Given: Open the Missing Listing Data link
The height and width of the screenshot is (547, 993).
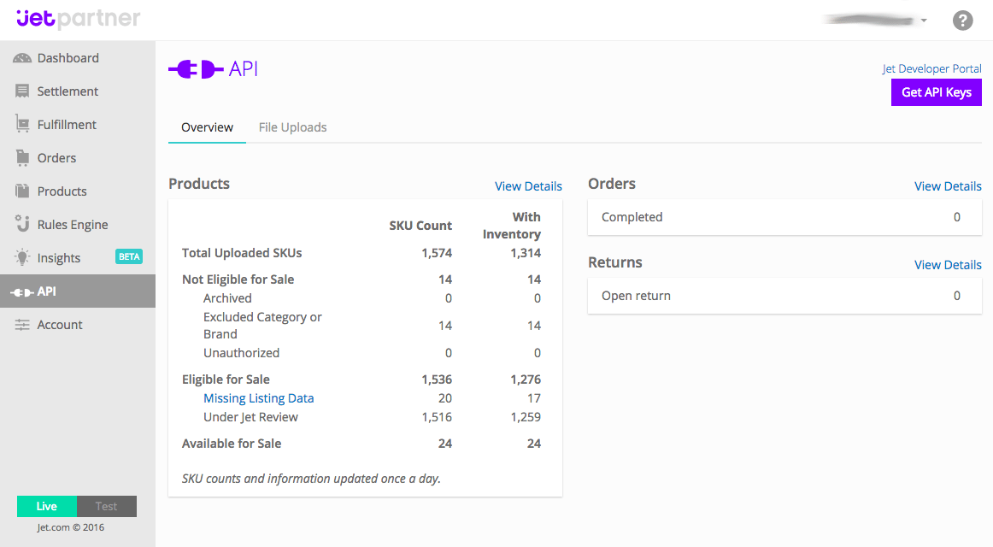Looking at the screenshot, I should pyautogui.click(x=258, y=398).
